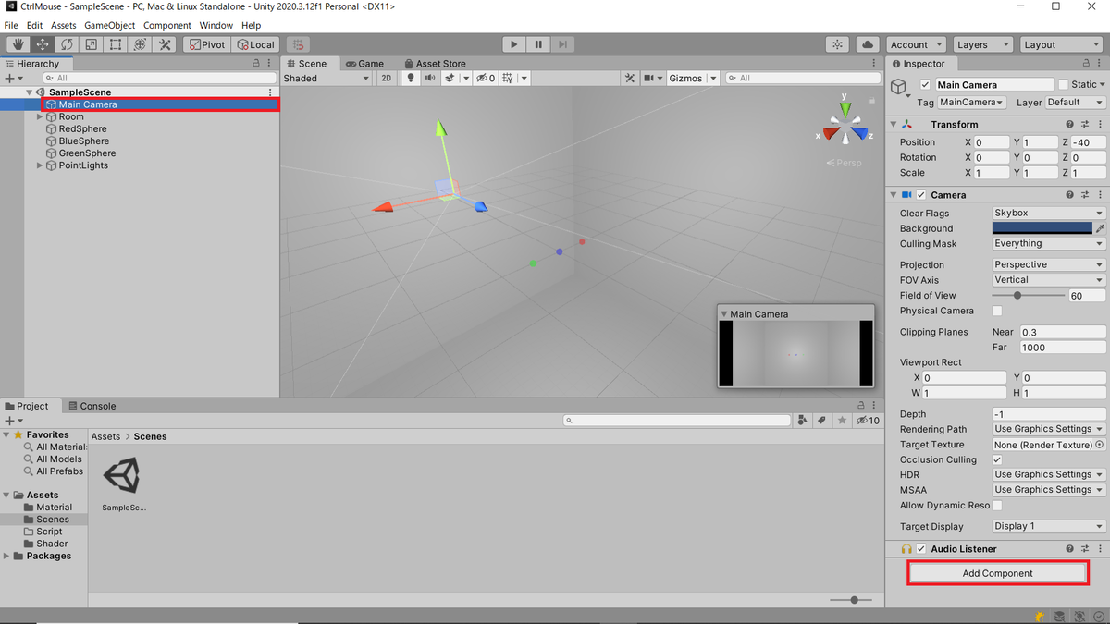The height and width of the screenshot is (624, 1110).
Task: Expand the Room object in Hierarchy
Action: pyautogui.click(x=40, y=117)
